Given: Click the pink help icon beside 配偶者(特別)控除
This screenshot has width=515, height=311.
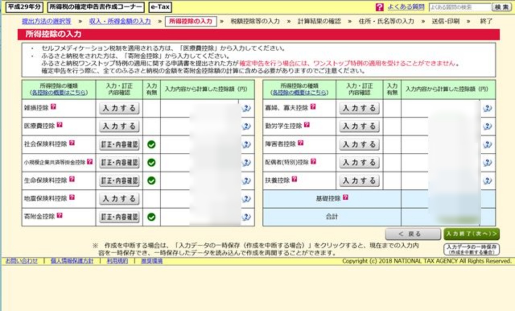Looking at the screenshot, I should (313, 162).
